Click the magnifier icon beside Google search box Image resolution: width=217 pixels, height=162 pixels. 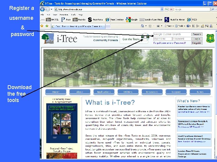point(213,9)
